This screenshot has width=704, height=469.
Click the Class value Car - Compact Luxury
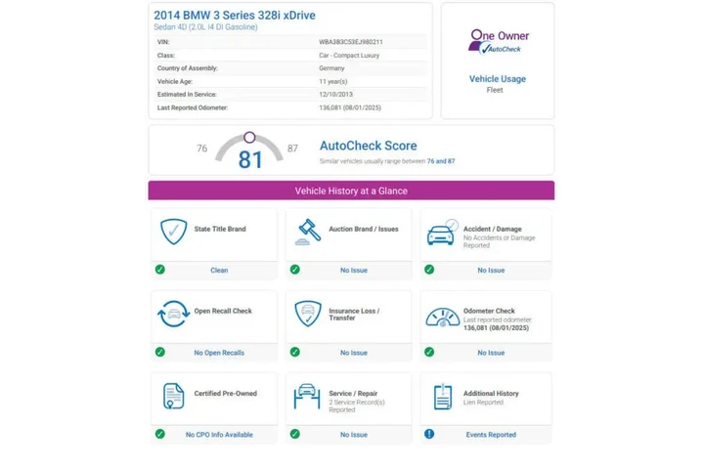click(x=349, y=56)
